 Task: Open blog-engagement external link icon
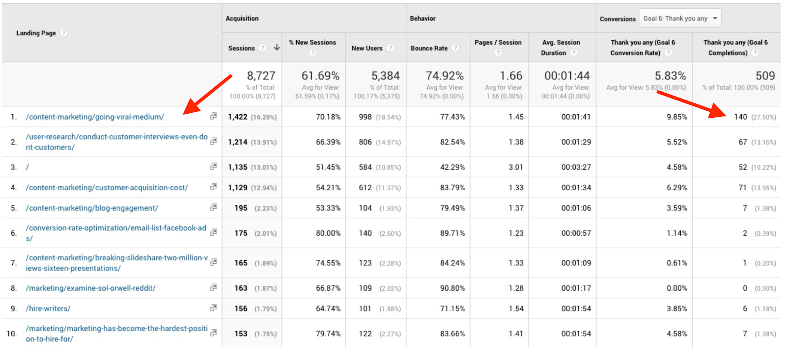(213, 207)
